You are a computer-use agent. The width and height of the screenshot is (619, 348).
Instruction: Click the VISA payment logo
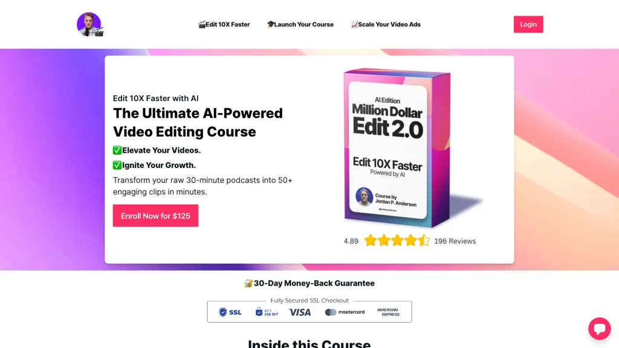click(x=300, y=312)
